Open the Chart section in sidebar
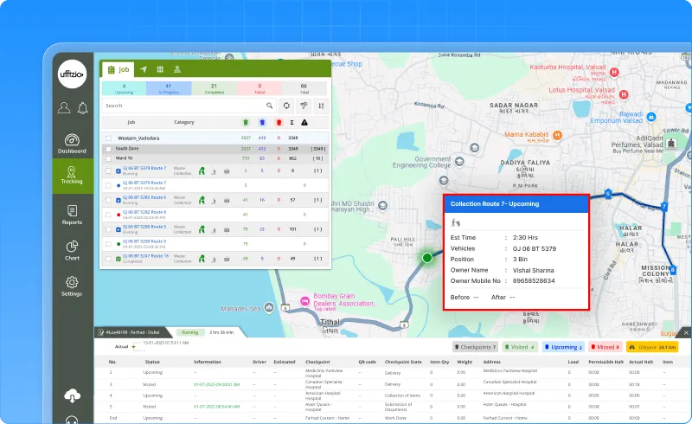 73,250
